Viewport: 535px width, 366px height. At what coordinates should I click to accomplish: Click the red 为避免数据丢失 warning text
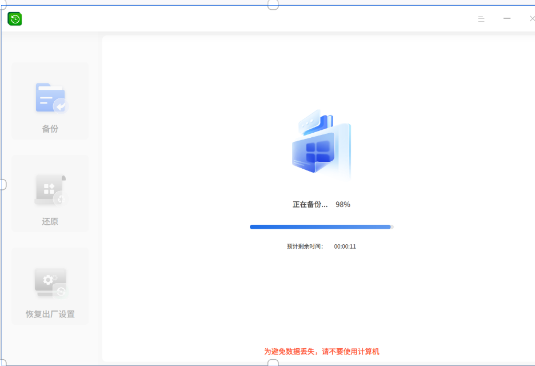point(321,352)
